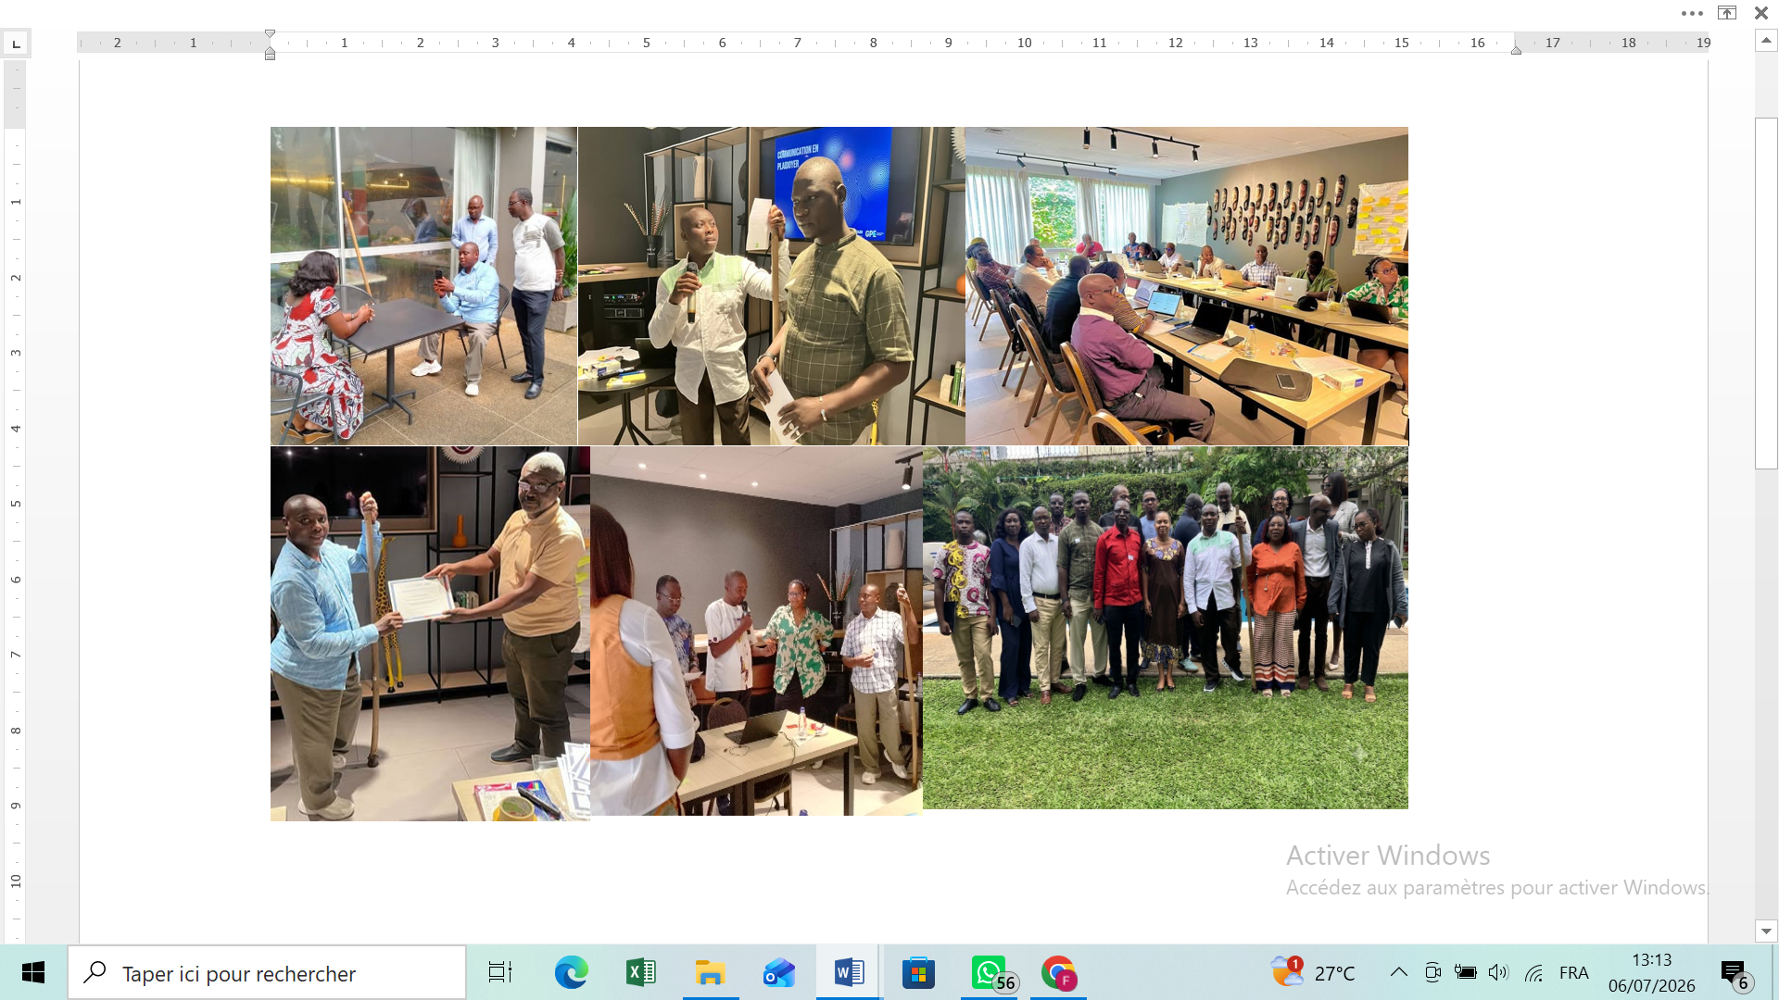Viewport: 1779px width, 1000px height.
Task: Click the battery status icon
Action: (x=1466, y=972)
